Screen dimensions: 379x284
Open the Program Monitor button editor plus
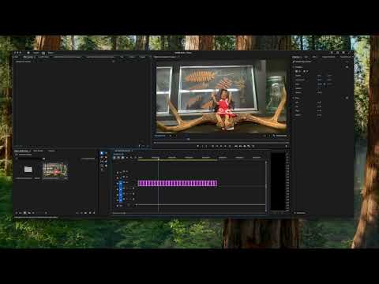point(286,146)
